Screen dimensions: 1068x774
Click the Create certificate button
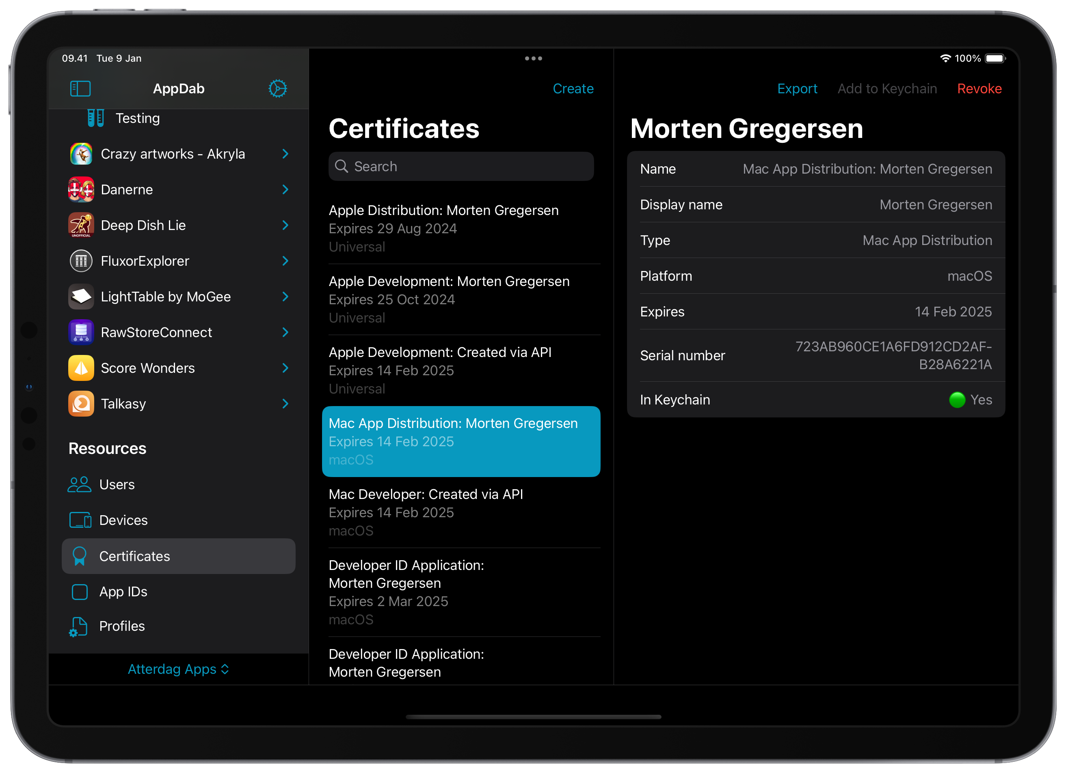click(x=573, y=88)
